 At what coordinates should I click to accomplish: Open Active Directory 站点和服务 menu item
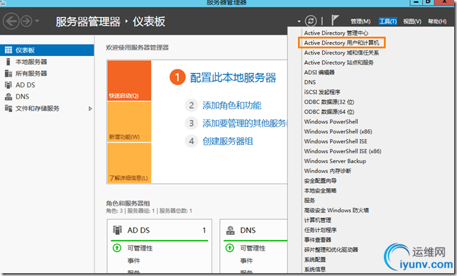click(x=338, y=62)
